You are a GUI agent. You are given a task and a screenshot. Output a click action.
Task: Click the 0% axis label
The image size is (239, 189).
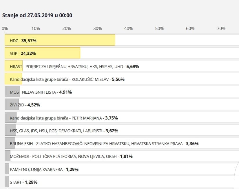coord(5,28)
